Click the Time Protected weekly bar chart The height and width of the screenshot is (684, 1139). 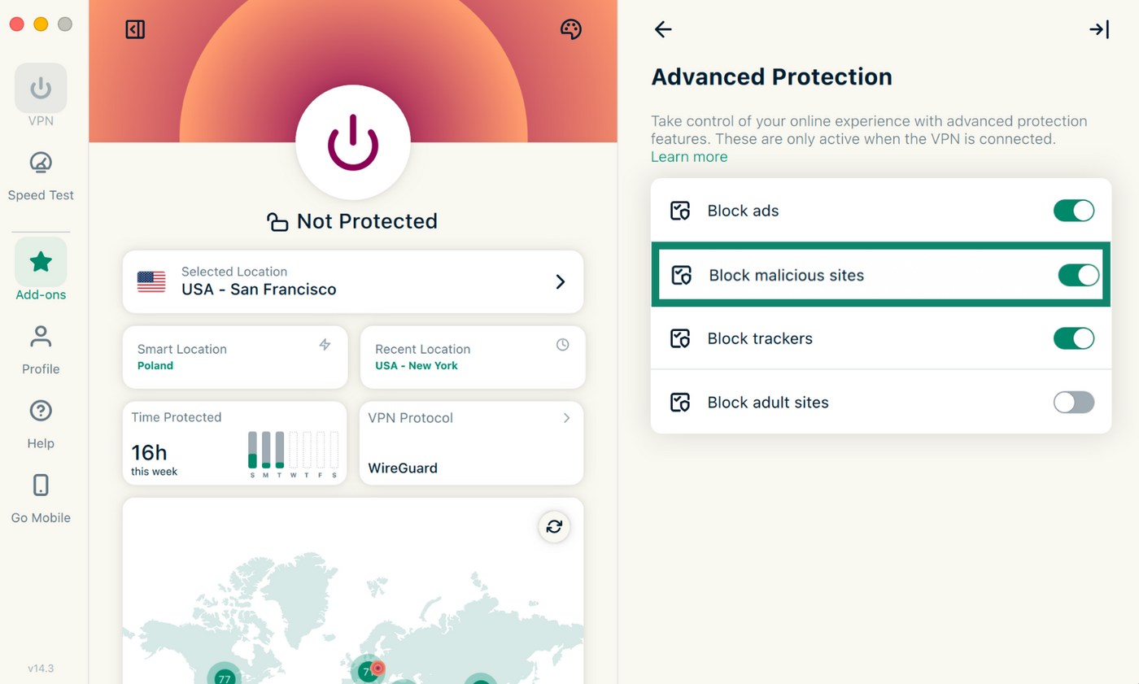293,454
